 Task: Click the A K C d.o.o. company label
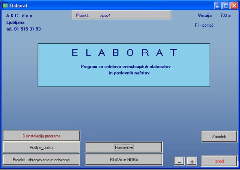[20, 16]
